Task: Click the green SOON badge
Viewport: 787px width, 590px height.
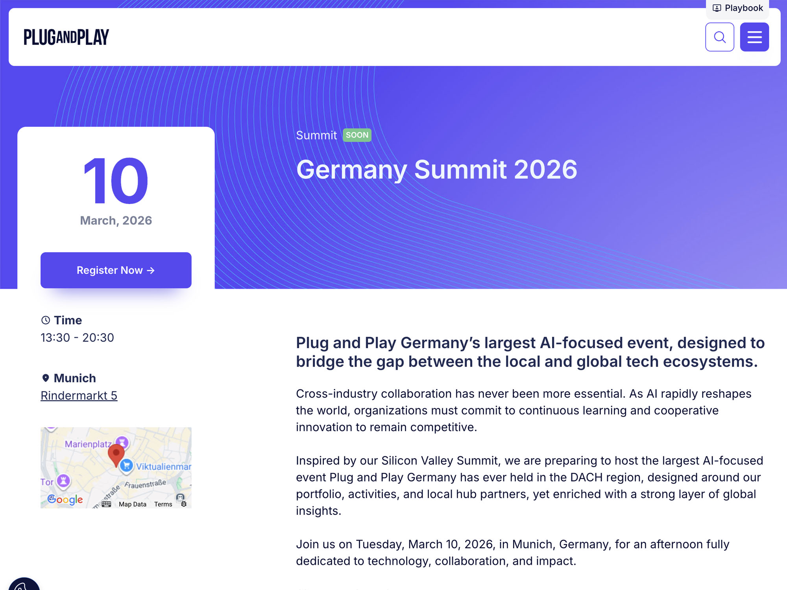Action: [x=357, y=135]
